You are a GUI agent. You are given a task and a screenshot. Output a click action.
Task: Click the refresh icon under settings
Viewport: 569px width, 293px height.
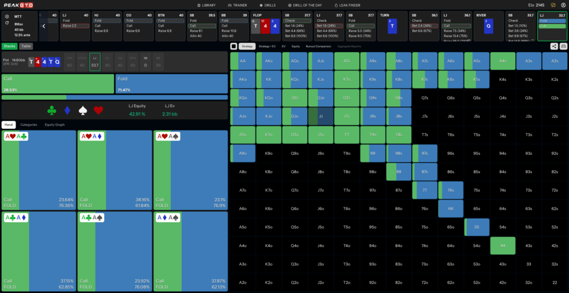[7, 23]
